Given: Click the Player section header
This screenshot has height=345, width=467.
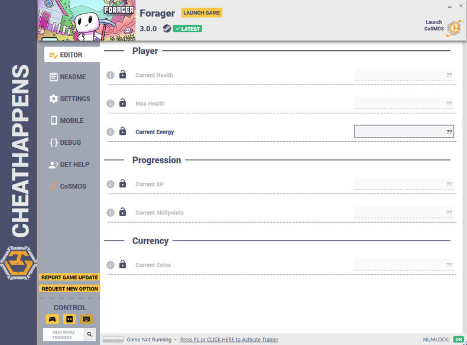Looking at the screenshot, I should tap(145, 51).
